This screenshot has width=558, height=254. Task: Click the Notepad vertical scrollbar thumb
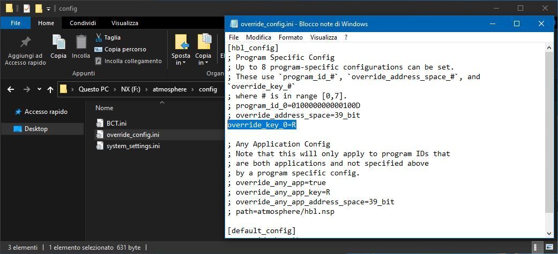click(x=549, y=131)
